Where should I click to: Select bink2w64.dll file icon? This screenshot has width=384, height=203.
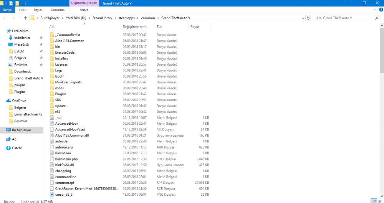click(52, 165)
